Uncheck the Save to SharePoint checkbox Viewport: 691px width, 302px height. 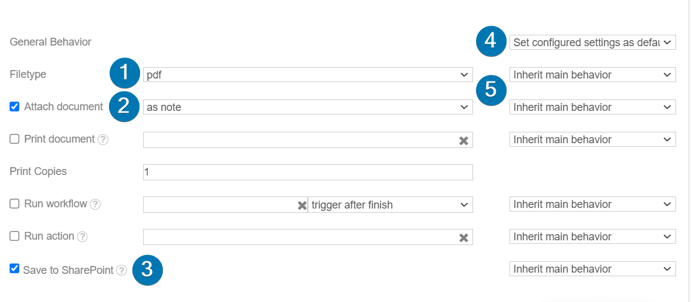14,268
